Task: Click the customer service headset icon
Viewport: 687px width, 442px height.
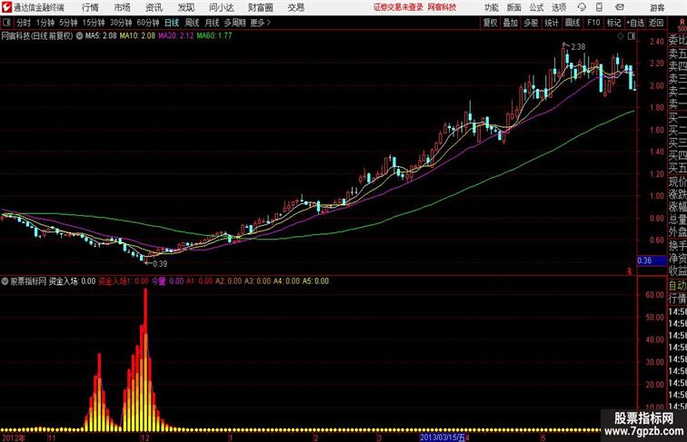Action: (x=582, y=7)
